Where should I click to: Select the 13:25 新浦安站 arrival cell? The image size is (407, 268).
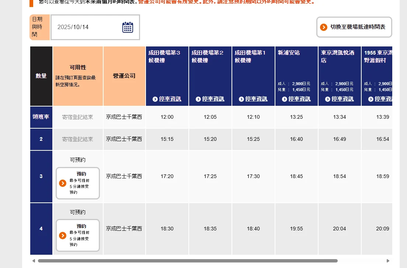(296, 117)
